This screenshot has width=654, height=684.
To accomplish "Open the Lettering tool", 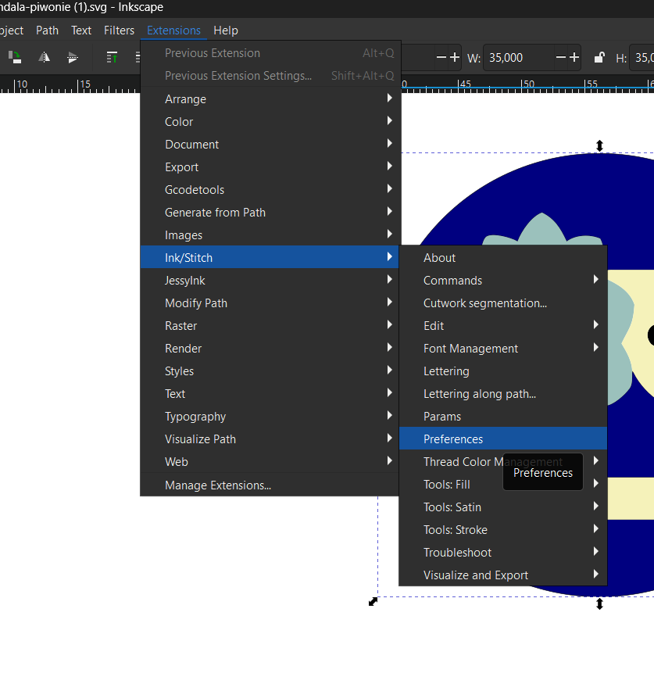I will pos(503,371).
